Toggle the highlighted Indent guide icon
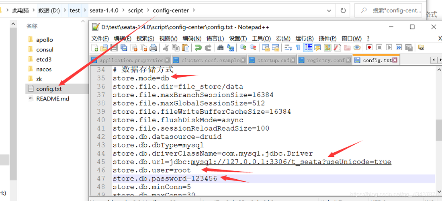 [308, 48]
